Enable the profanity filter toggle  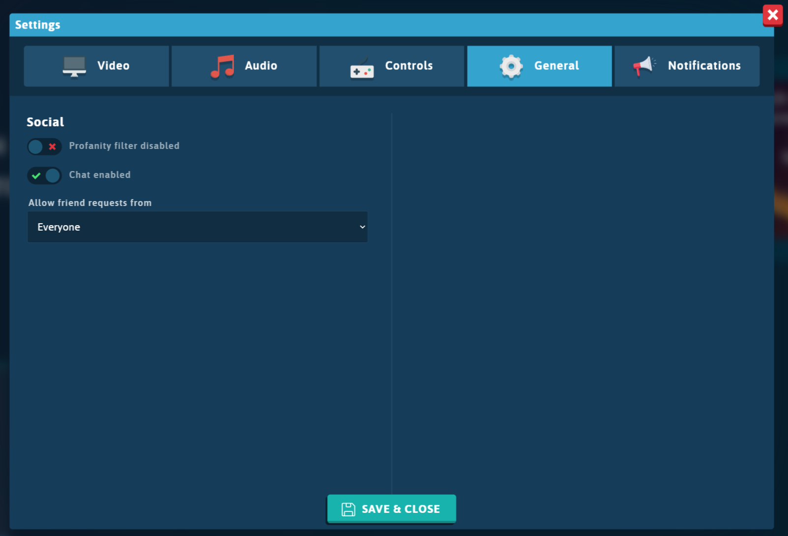click(x=44, y=147)
